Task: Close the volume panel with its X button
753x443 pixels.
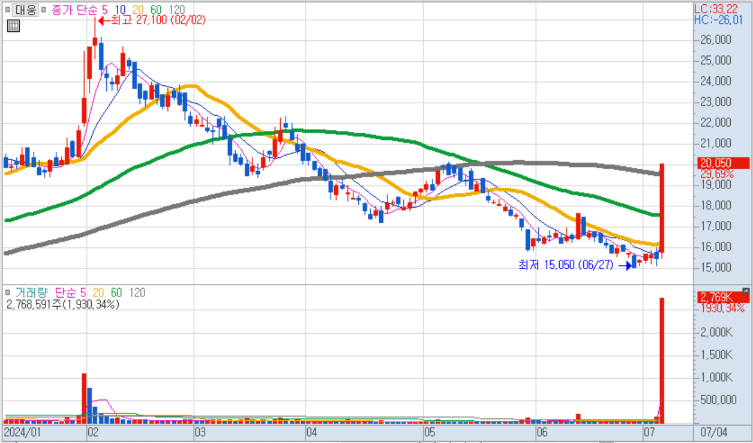Action: [x=746, y=291]
